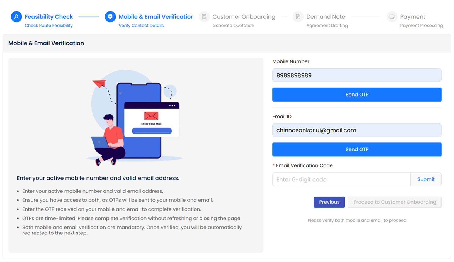
Task: Submit the email verification code
Action: coord(426,179)
